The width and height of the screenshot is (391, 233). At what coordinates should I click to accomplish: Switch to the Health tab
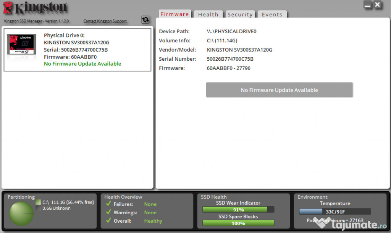pyautogui.click(x=208, y=15)
